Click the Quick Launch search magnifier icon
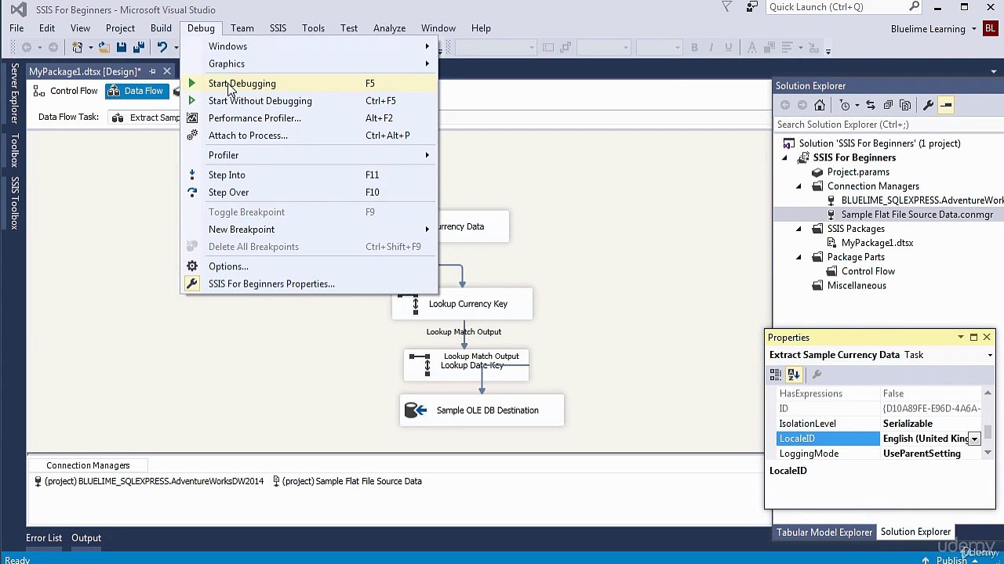This screenshot has height=564, width=1004. point(915,7)
